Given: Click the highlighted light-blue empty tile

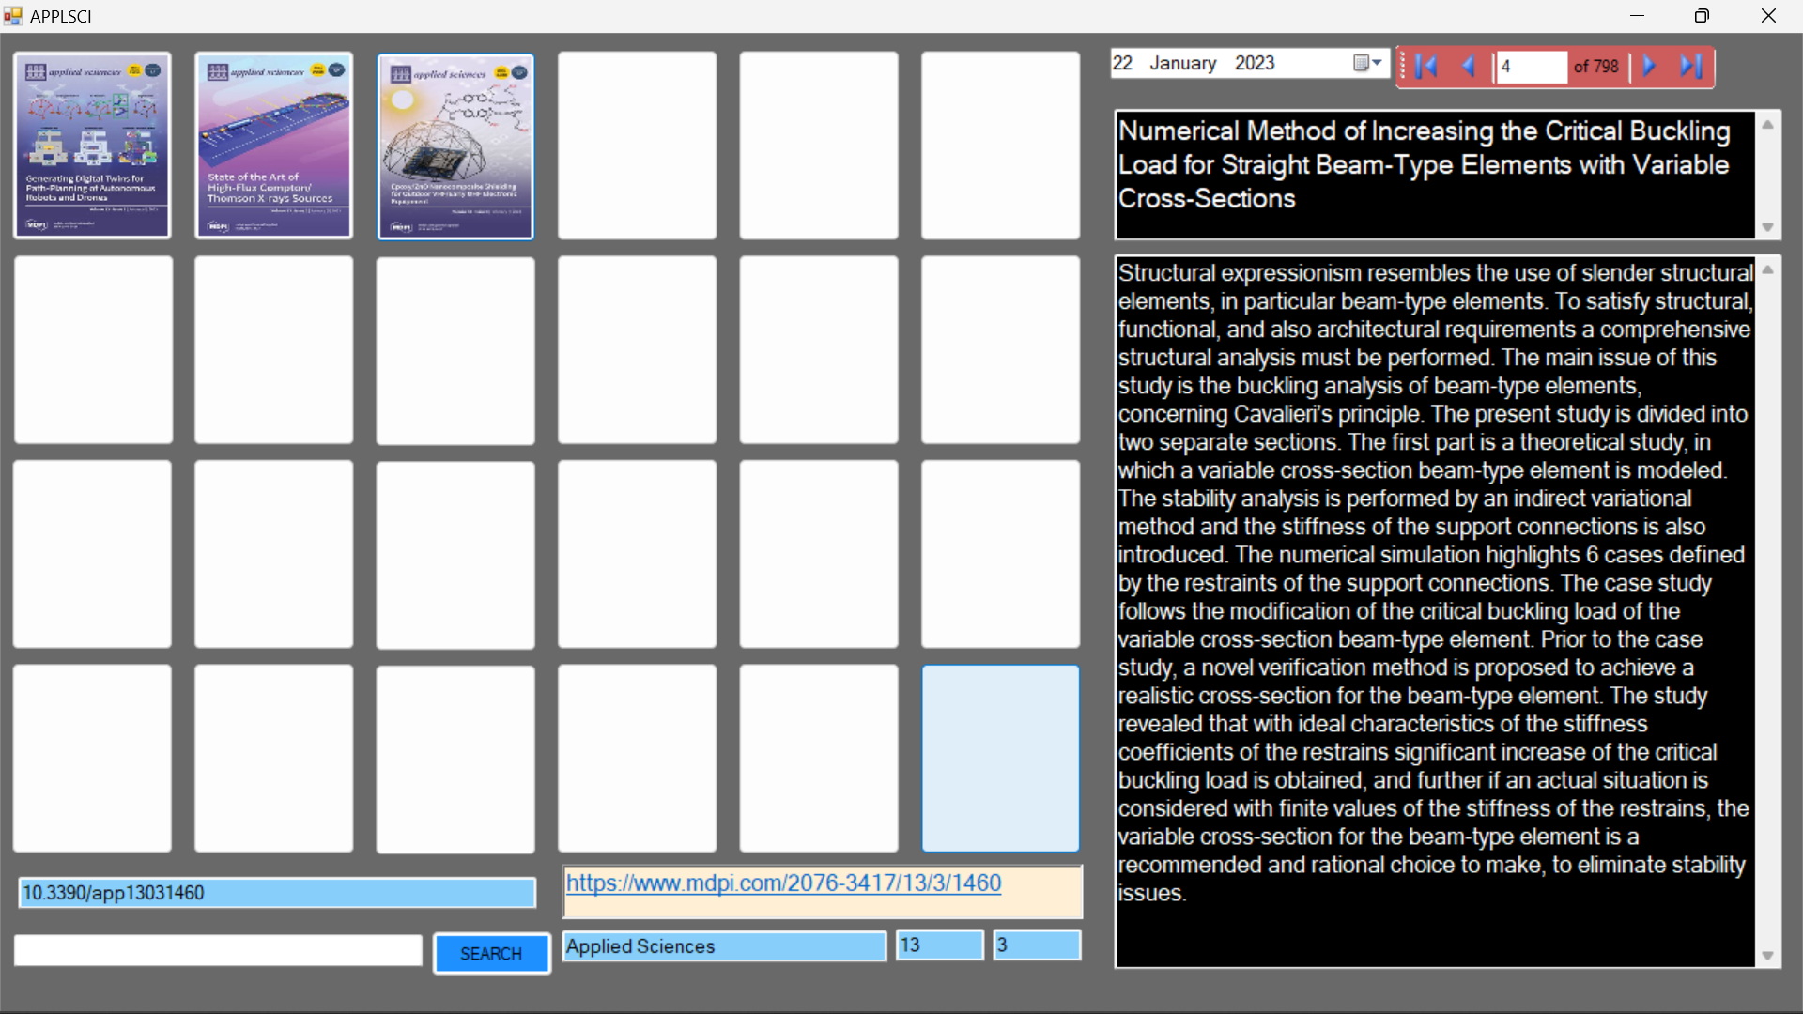Looking at the screenshot, I should tap(1000, 758).
